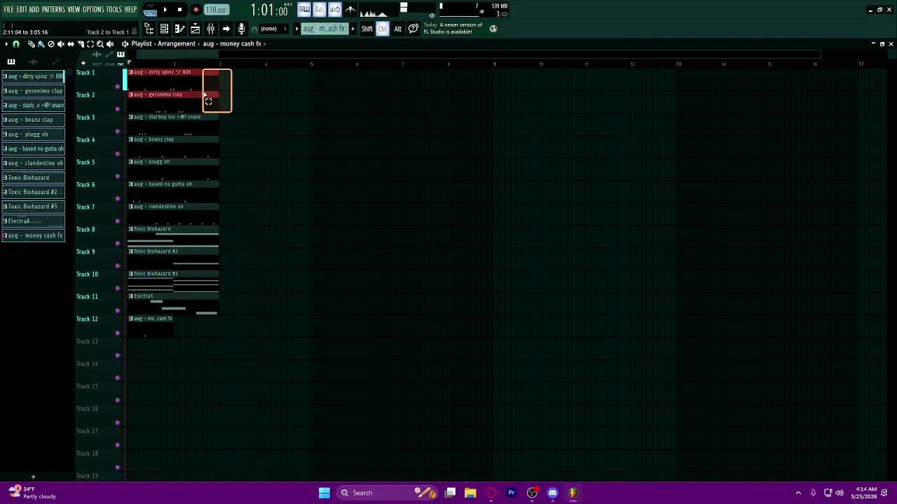Click the arrow left of the pattern selector
Viewport: 897px width, 504px height.
pyautogui.click(x=296, y=29)
